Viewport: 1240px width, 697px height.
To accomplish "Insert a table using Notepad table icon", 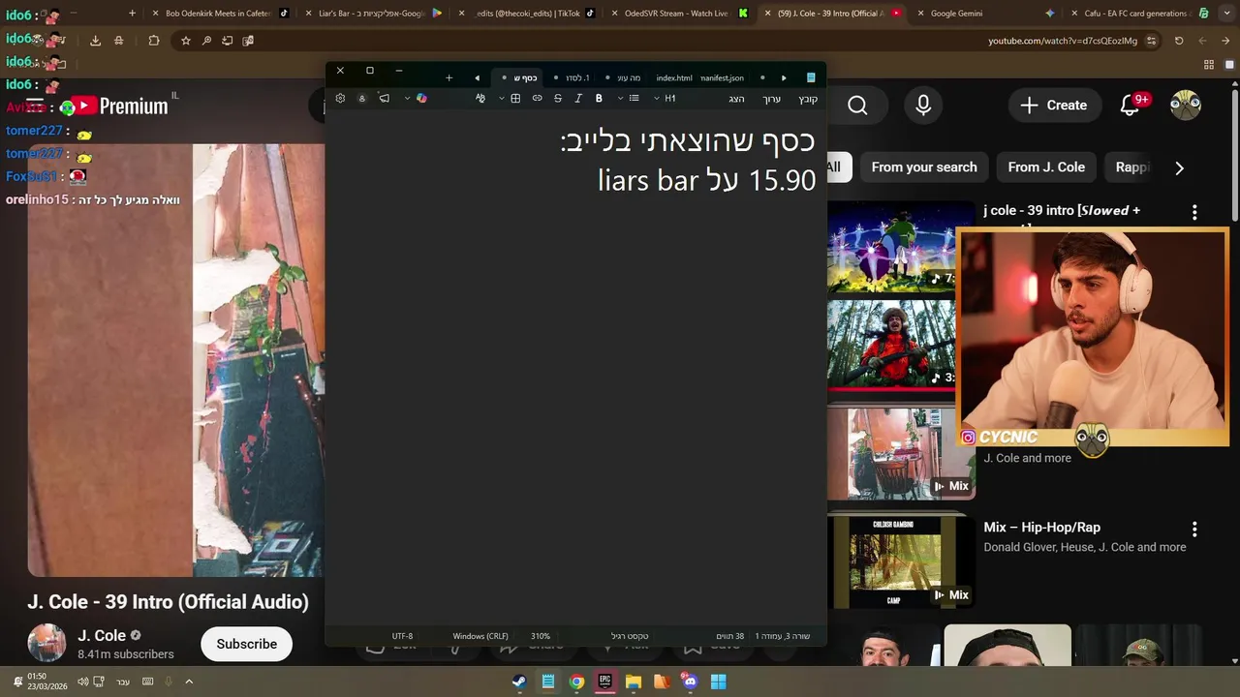I will click(x=515, y=99).
